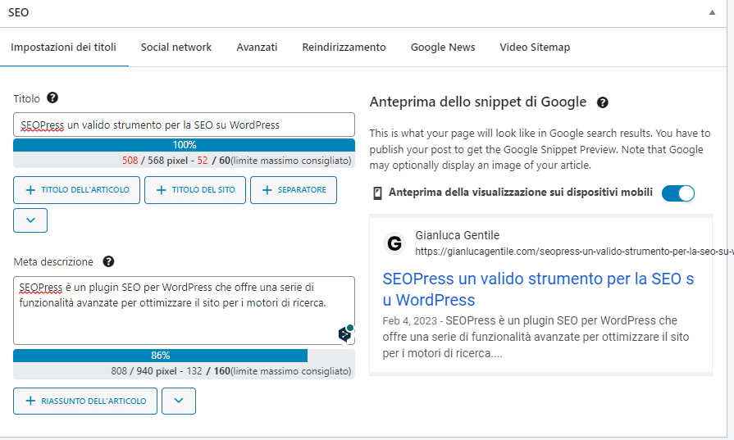Open help for Anteprima dello snippet di Google
Screen dimensions: 734x440
(603, 102)
